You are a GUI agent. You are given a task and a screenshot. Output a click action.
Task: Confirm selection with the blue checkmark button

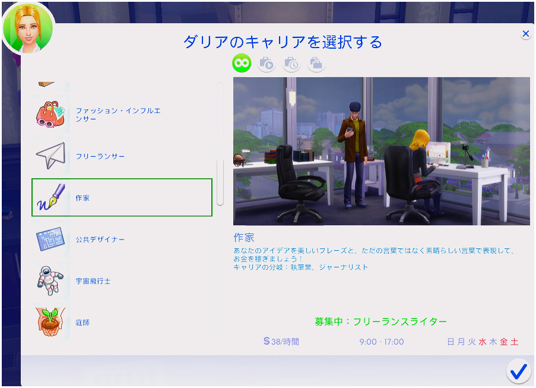pos(518,371)
